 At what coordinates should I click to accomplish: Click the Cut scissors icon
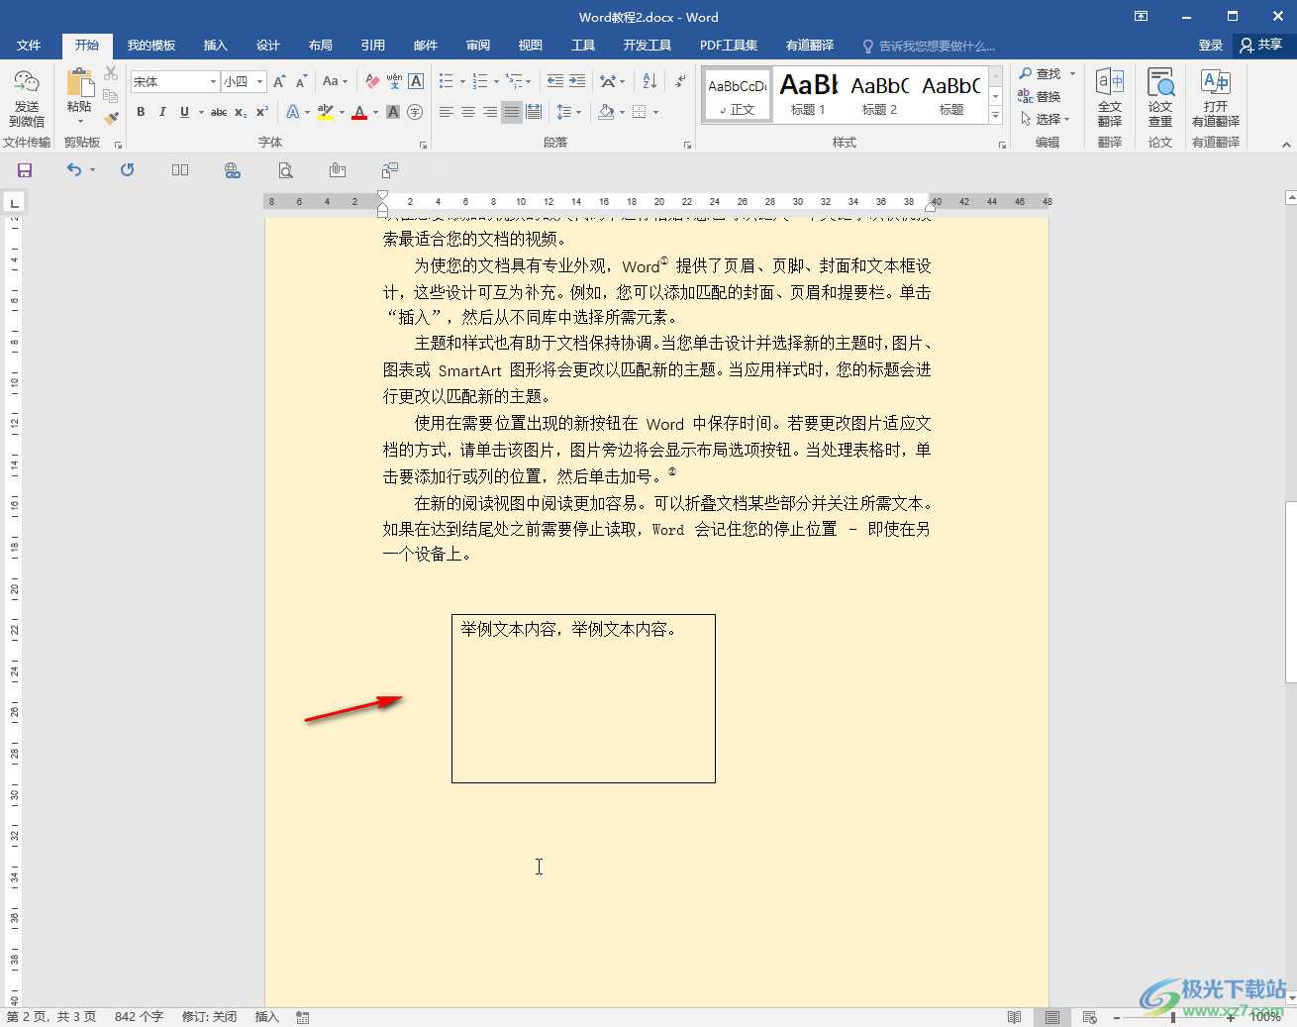(111, 74)
